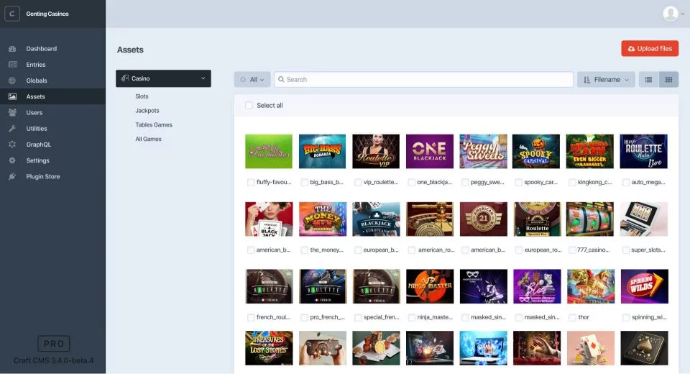Open Users in the sidebar menu
The height and width of the screenshot is (374, 690).
point(34,112)
